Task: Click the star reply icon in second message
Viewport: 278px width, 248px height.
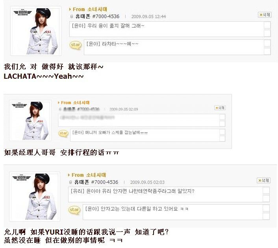Action: click(63, 133)
